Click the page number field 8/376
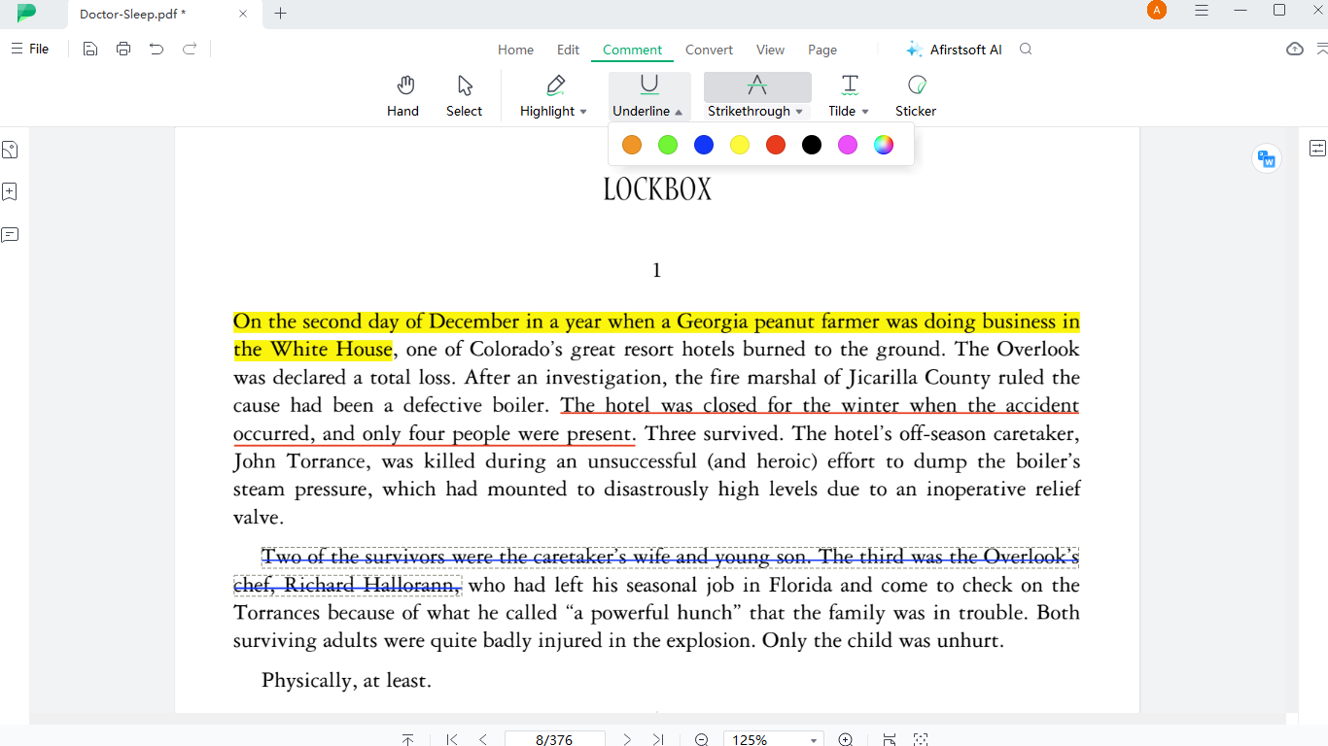Screen dimensions: 1328x746 [554, 739]
